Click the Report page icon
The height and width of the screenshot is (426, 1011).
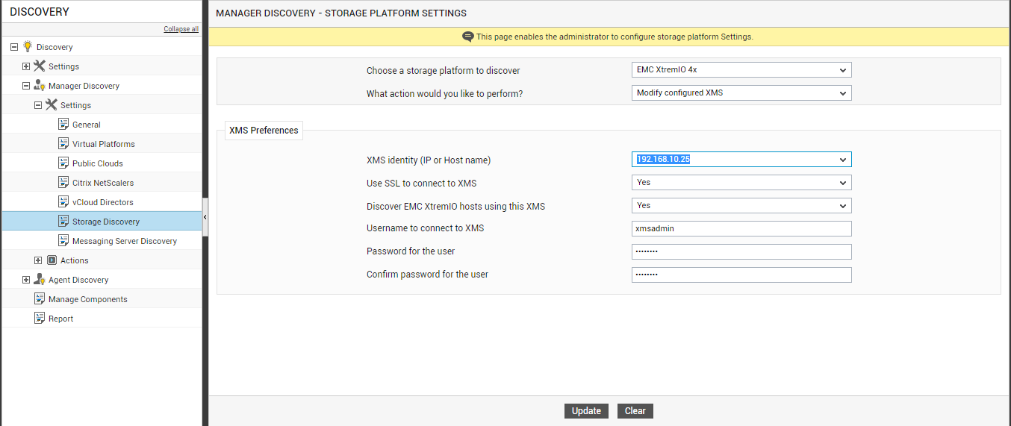[x=40, y=318]
